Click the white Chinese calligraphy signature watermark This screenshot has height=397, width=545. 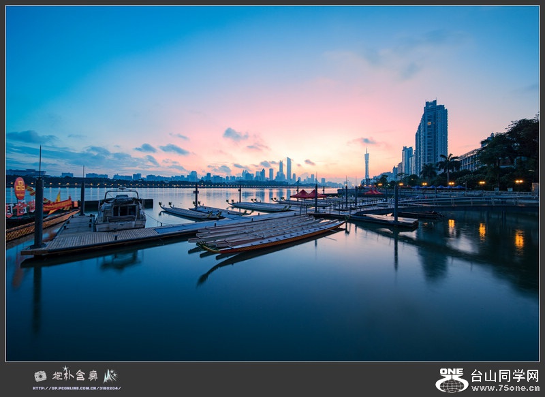click(75, 375)
